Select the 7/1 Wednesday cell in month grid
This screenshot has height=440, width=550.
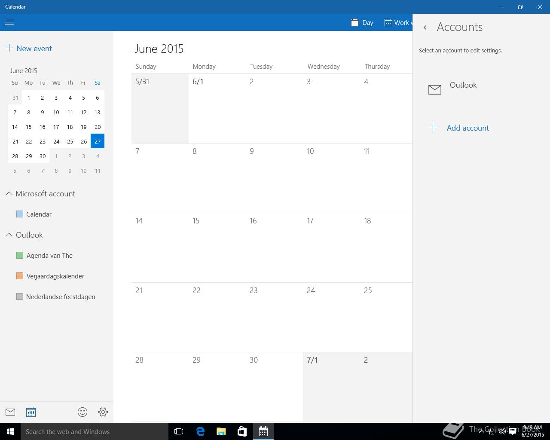[x=331, y=387]
